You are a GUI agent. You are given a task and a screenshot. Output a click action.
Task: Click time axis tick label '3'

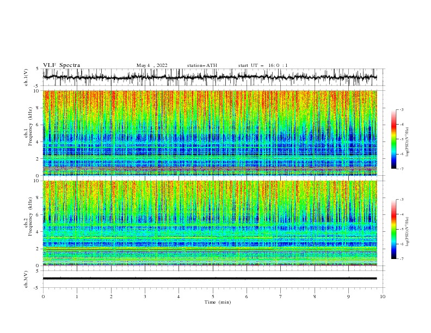[x=145, y=297]
